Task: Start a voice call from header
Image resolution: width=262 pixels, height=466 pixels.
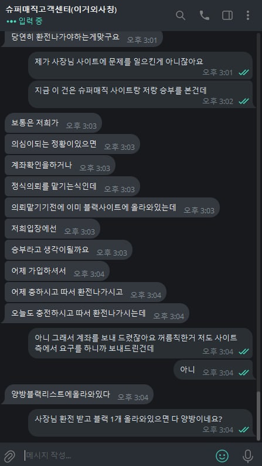Action: pos(204,15)
